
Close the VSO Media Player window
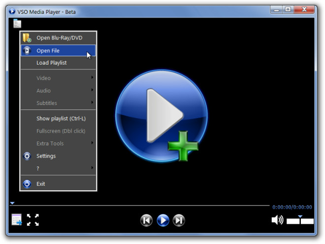304,9
